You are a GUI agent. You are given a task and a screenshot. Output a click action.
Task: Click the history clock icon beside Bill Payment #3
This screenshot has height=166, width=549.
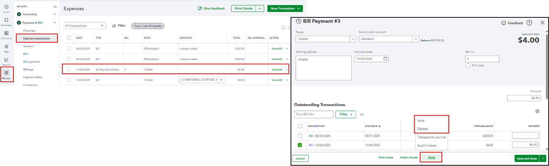[299, 21]
